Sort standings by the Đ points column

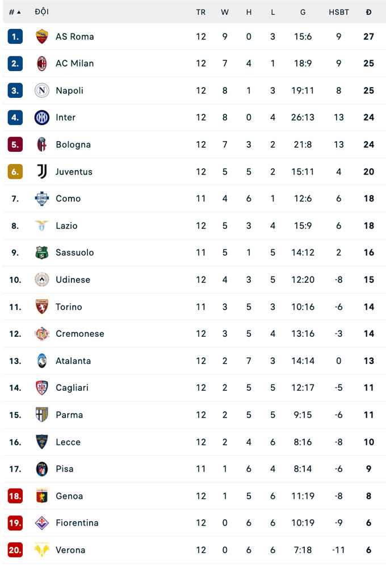click(x=369, y=12)
